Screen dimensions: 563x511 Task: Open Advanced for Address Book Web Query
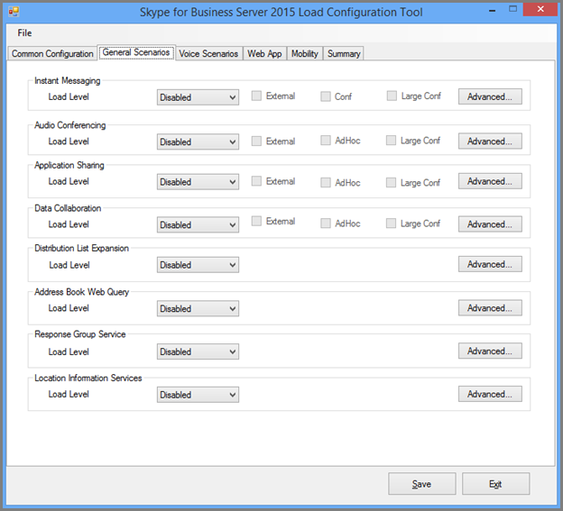pos(490,307)
